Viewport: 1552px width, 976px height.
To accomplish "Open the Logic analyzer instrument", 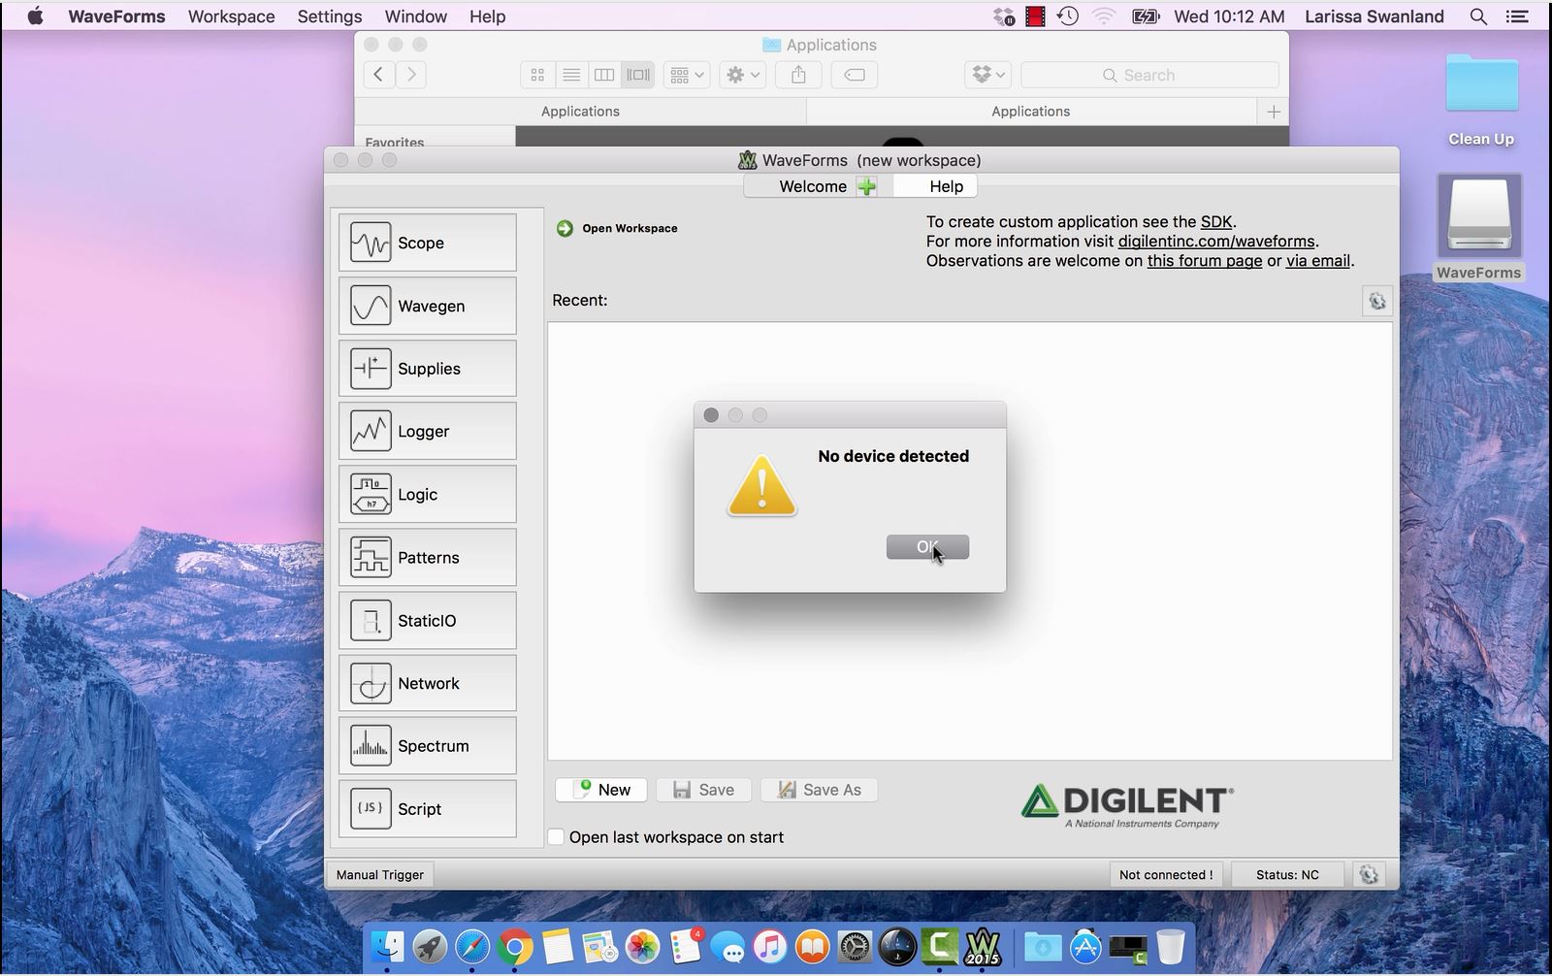I will [x=427, y=495].
